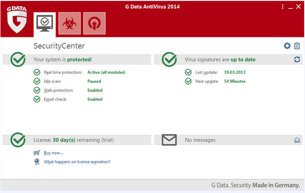The width and height of the screenshot is (305, 193).
Task: Click the check icon for Next update
Action: [x=188, y=81]
